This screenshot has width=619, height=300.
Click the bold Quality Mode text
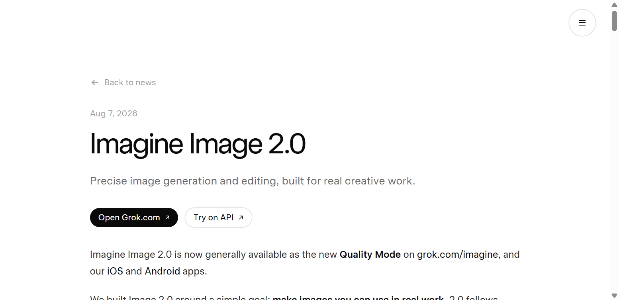pyautogui.click(x=370, y=255)
